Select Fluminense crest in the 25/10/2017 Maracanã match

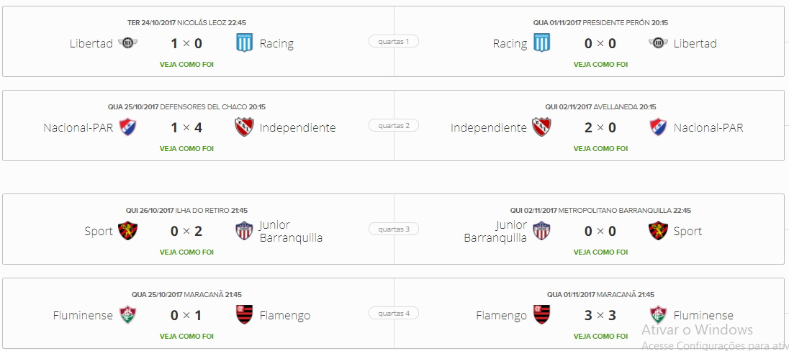127,315
